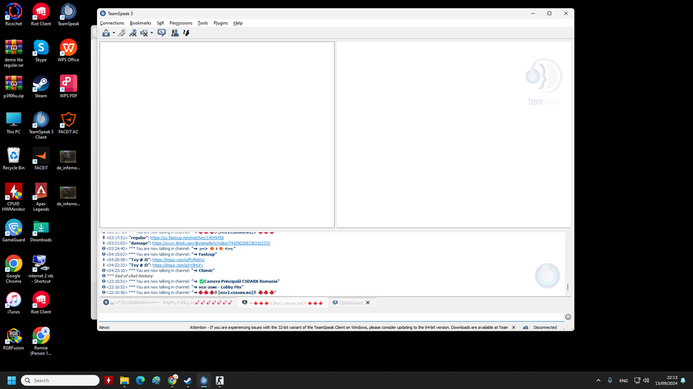This screenshot has width=693, height=389.
Task: Click the Disconnected status text
Action: point(545,327)
